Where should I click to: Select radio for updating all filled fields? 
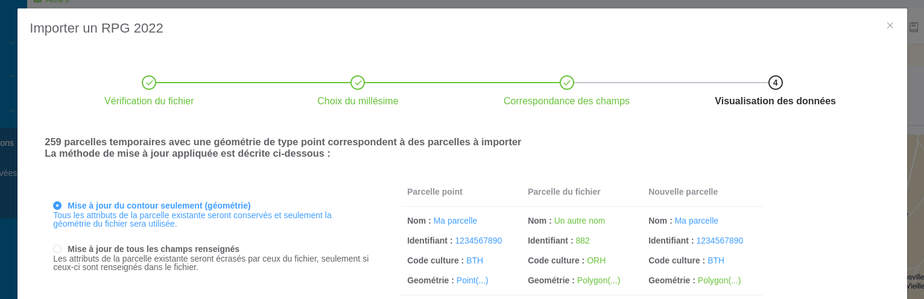click(x=57, y=249)
